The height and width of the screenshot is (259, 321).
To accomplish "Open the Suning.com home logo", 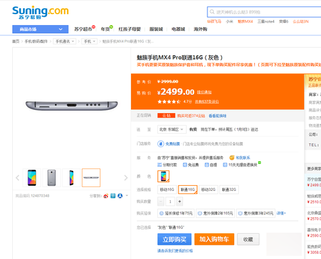I will 40,12.
